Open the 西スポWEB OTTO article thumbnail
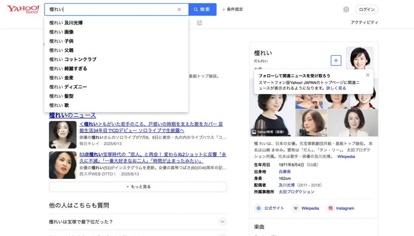Image resolution: width=414 pixels, height=236 pixels. tap(63, 165)
